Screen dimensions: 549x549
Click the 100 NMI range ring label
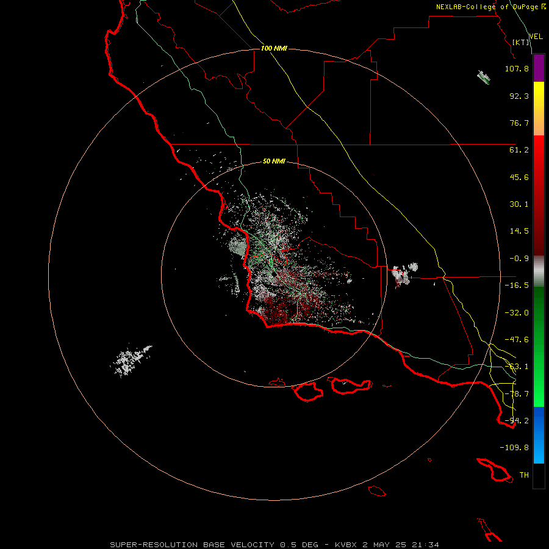coord(274,48)
